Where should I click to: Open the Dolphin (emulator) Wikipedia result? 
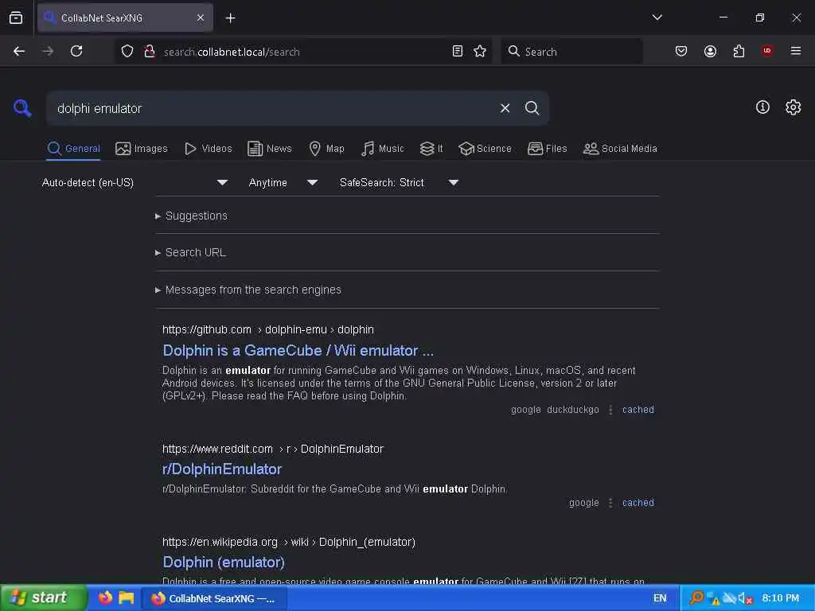(224, 562)
